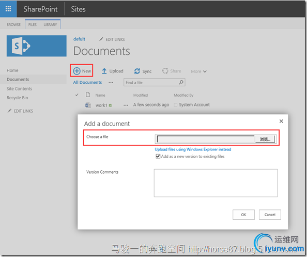Toggle the System Account presence checkbox

pos(175,105)
